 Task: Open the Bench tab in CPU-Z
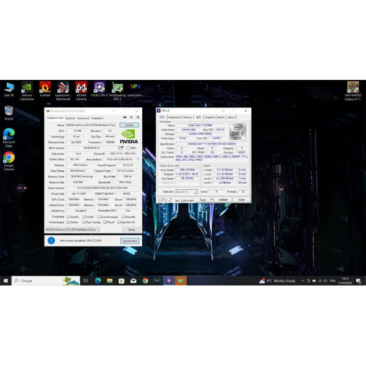tap(221, 117)
